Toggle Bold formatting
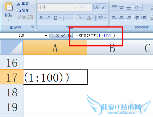 (x=41, y=18)
